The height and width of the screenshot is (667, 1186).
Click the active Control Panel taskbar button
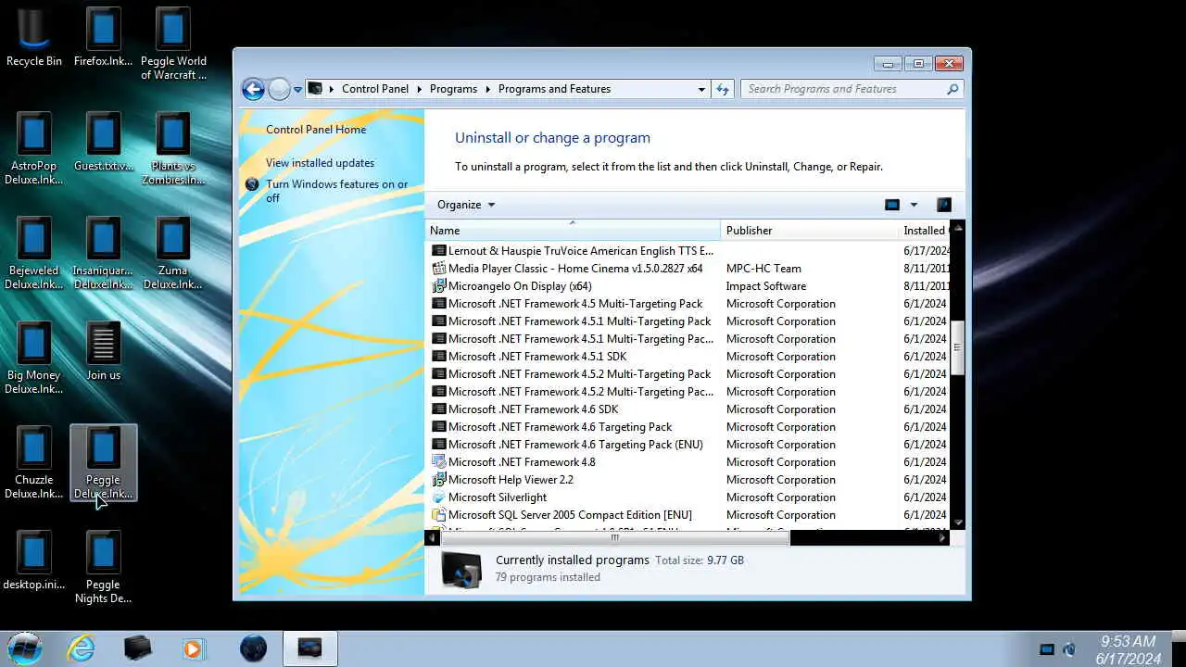[x=309, y=648]
